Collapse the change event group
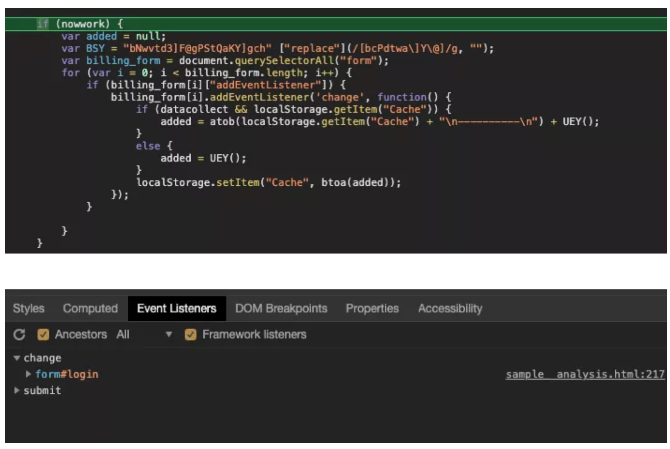 point(17,358)
